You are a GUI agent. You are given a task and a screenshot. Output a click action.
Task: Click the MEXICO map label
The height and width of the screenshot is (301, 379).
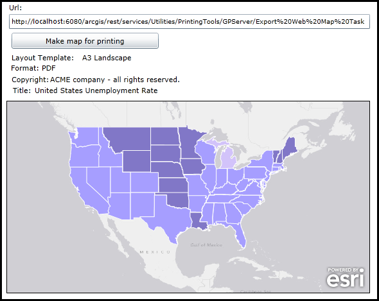coord(155,252)
